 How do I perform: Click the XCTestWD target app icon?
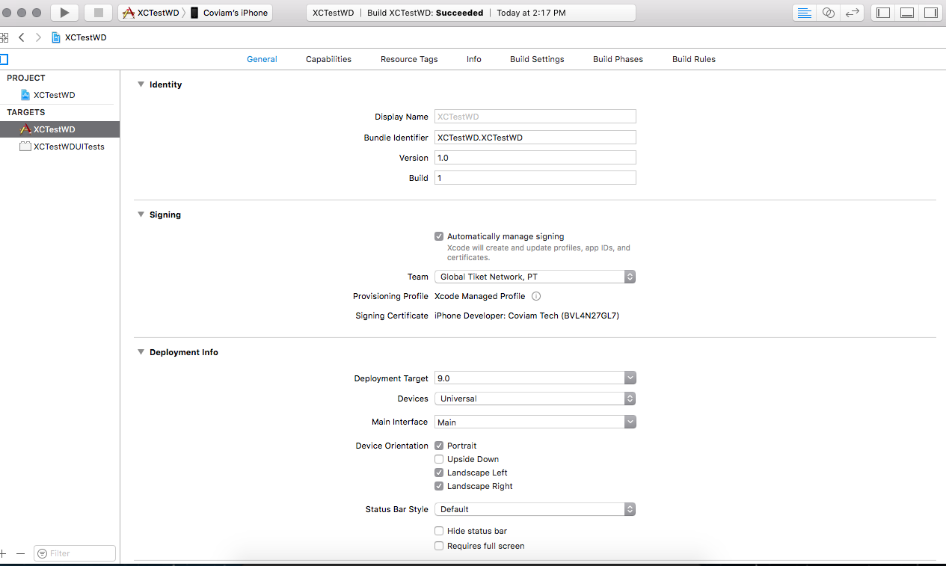25,129
